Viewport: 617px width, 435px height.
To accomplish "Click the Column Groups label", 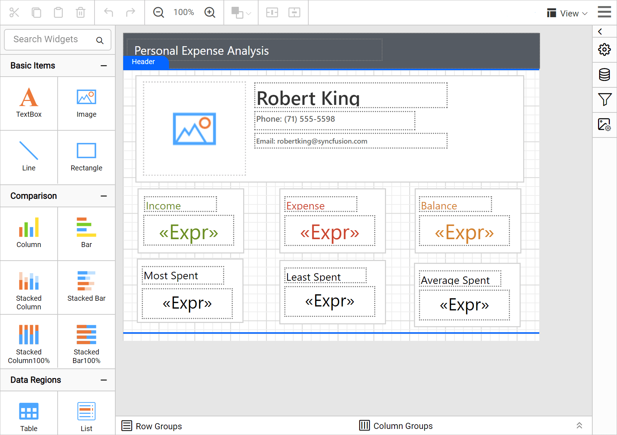I will 403,426.
